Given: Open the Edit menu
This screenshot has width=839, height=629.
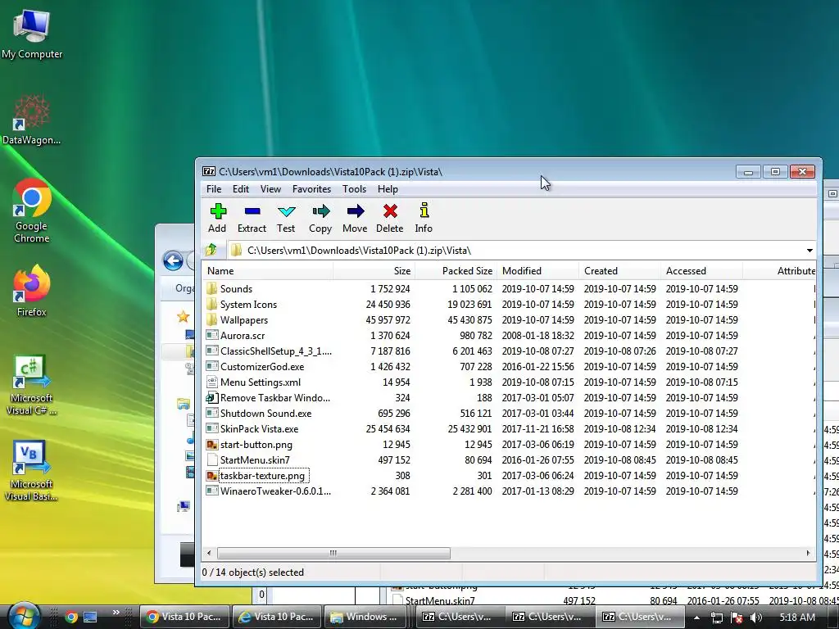Looking at the screenshot, I should click(x=240, y=189).
